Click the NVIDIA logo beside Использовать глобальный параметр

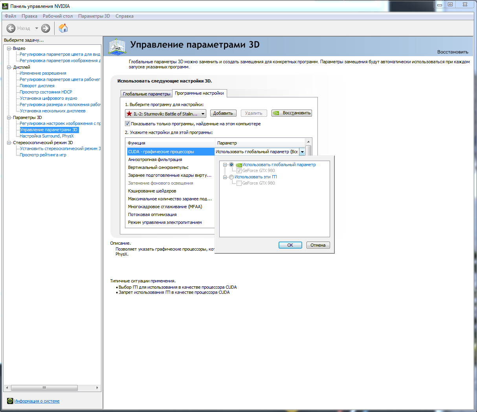point(238,165)
